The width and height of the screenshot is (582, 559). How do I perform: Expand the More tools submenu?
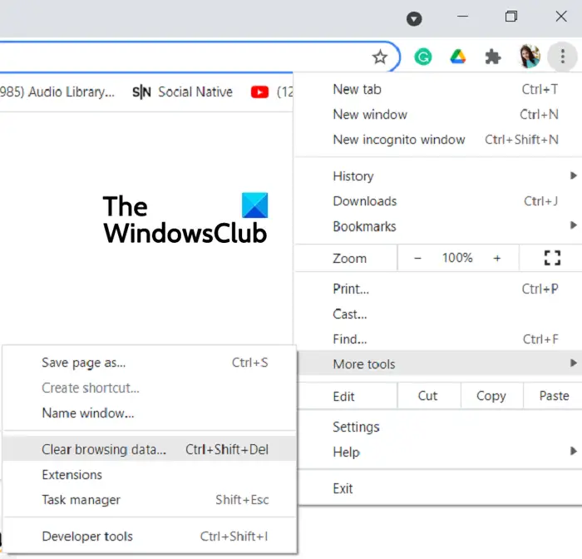[439, 364]
